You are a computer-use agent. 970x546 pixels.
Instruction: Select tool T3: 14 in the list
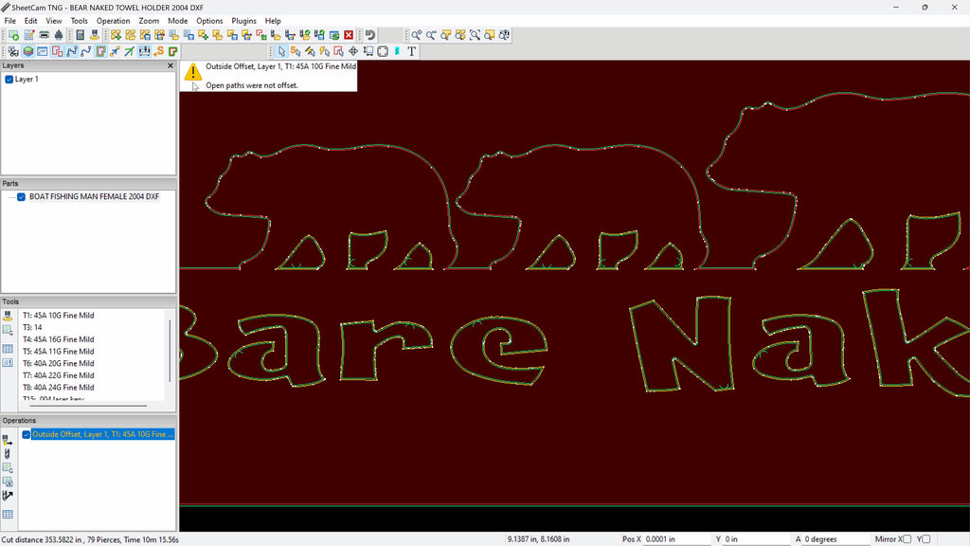click(x=32, y=327)
